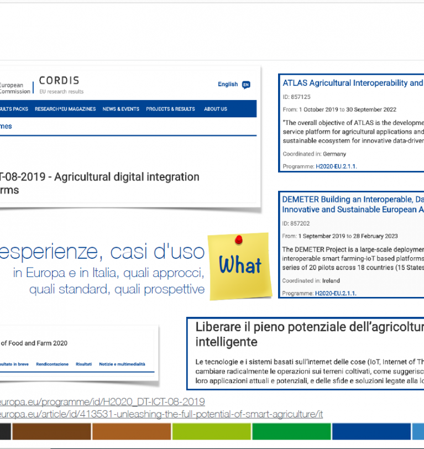Open the unleashing-the-full-potential-of-smart-agriculture URL link
This screenshot has height=449, width=424.
coord(161,414)
